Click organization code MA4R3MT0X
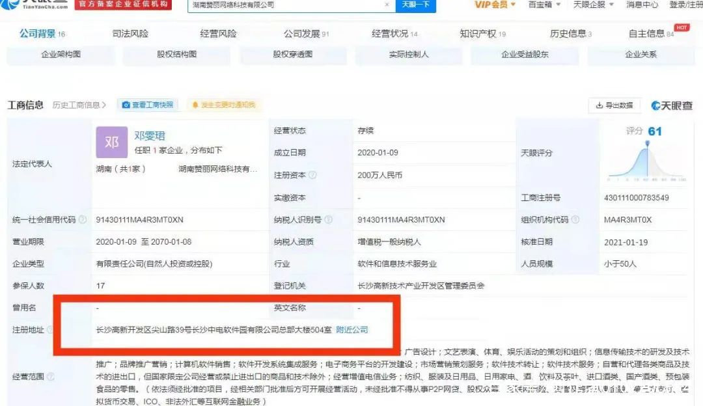 [627, 219]
